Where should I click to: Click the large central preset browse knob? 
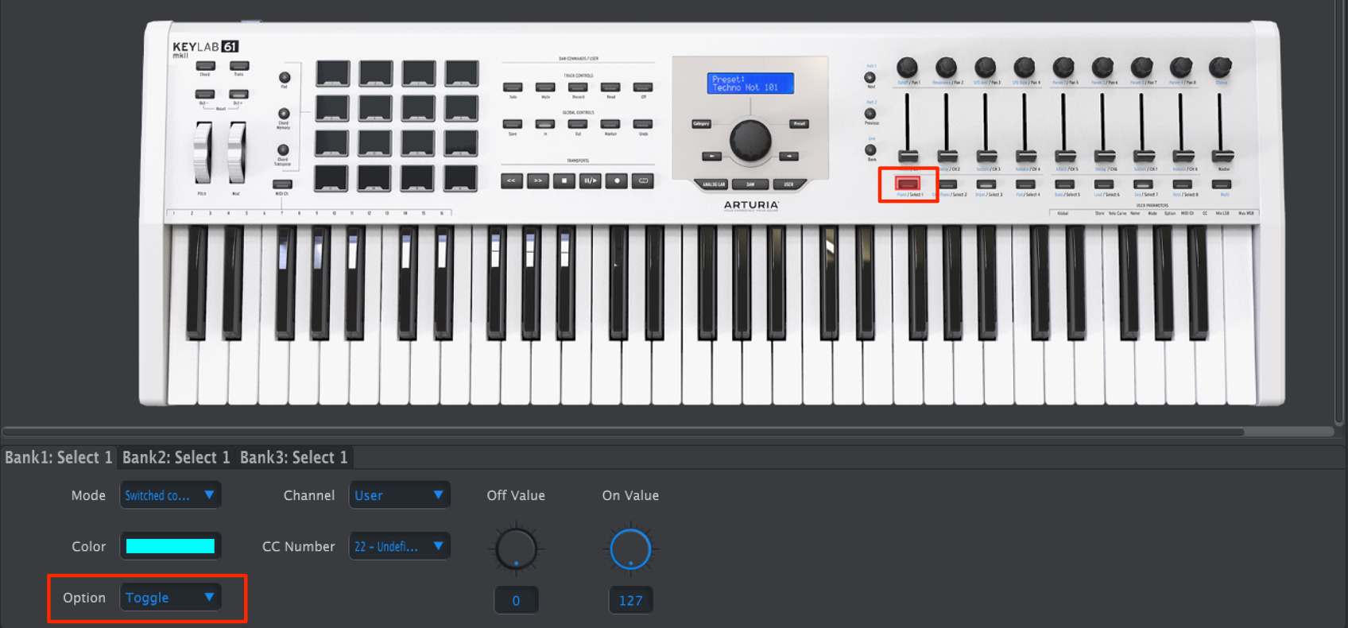pyautogui.click(x=750, y=140)
